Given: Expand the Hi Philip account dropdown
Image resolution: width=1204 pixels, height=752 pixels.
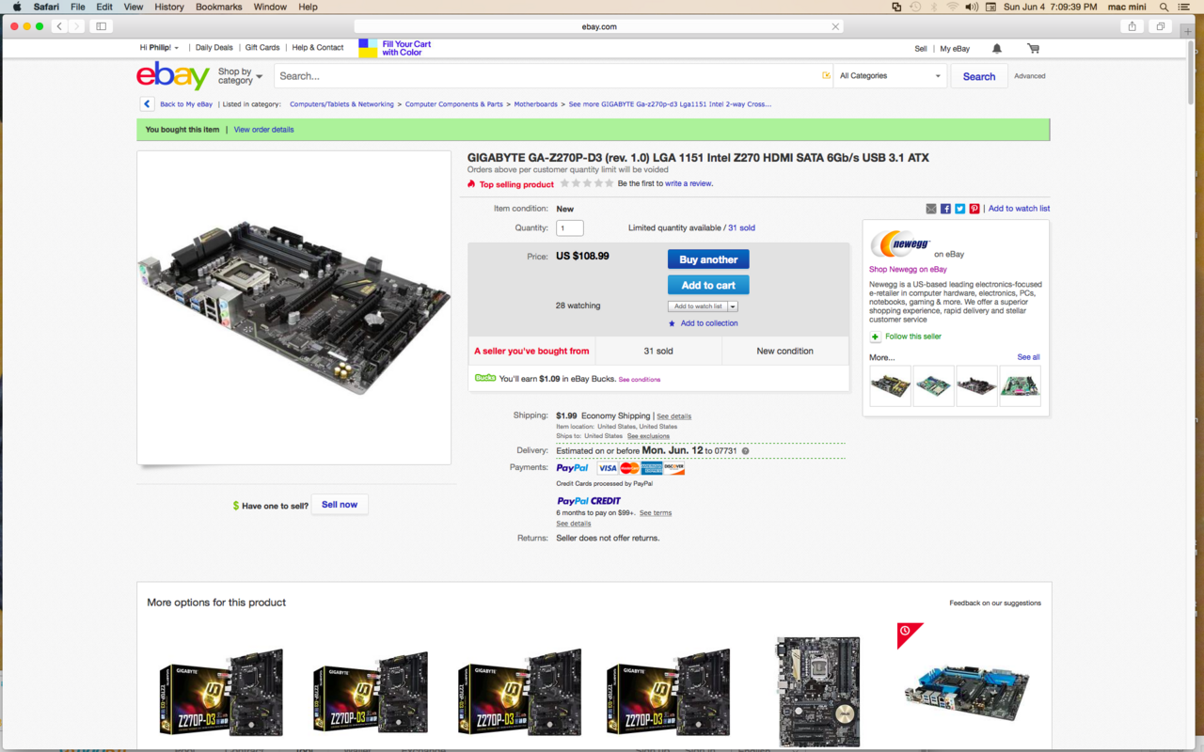Looking at the screenshot, I should coord(160,47).
